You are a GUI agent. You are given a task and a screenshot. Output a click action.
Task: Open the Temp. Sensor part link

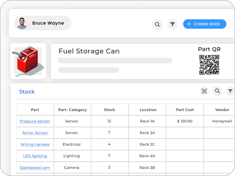35,133
